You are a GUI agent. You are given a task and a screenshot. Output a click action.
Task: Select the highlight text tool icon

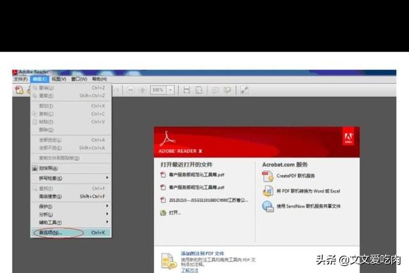pyautogui.click(x=228, y=90)
